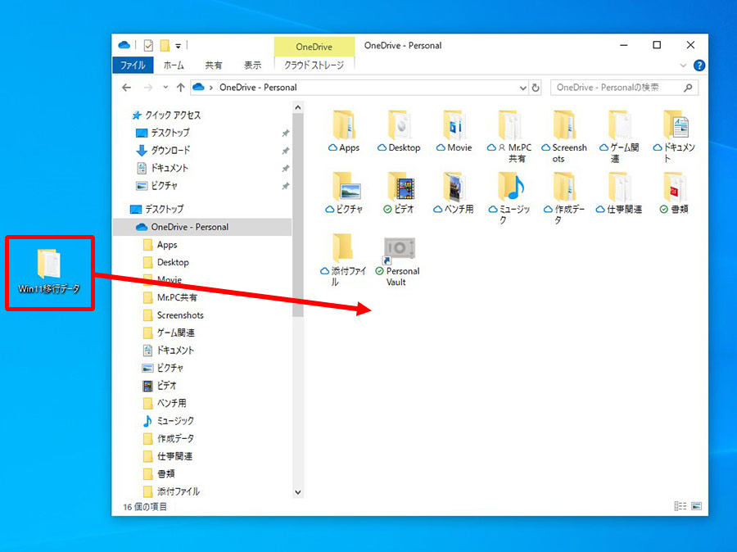Image resolution: width=737 pixels, height=552 pixels.
Task: Expand the address bar history dropdown
Action: click(x=522, y=88)
